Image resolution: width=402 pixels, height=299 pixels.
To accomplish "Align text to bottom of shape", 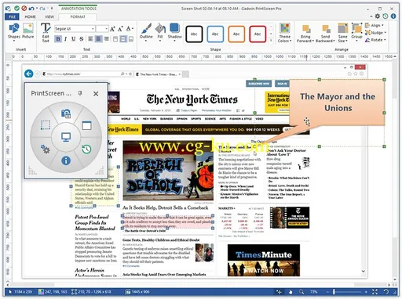I will pyautogui.click(x=131, y=39).
